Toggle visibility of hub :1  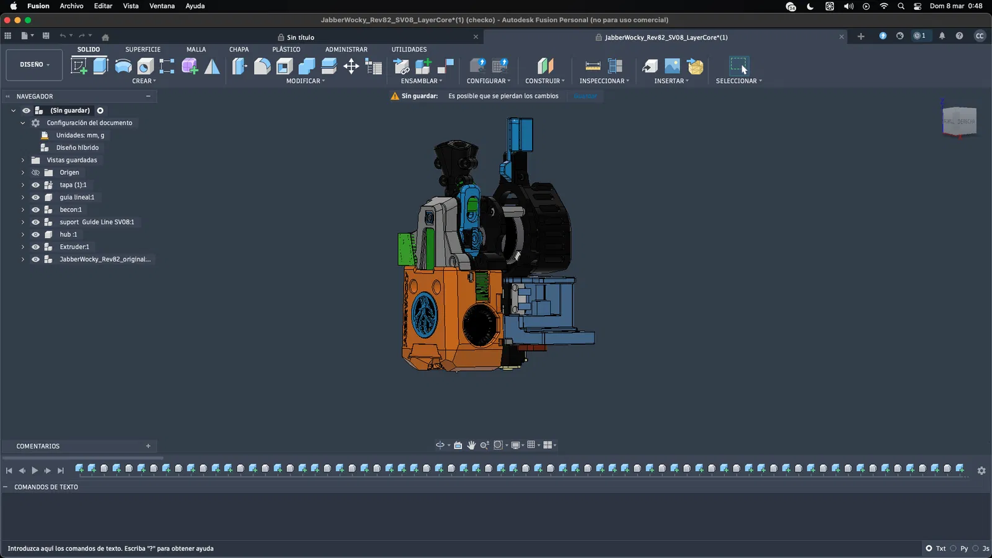pos(35,234)
